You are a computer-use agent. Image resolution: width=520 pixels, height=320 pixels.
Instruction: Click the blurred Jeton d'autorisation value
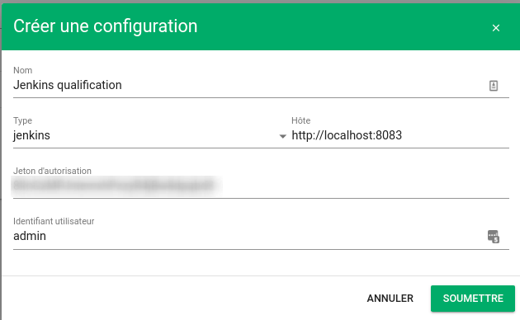116,186
